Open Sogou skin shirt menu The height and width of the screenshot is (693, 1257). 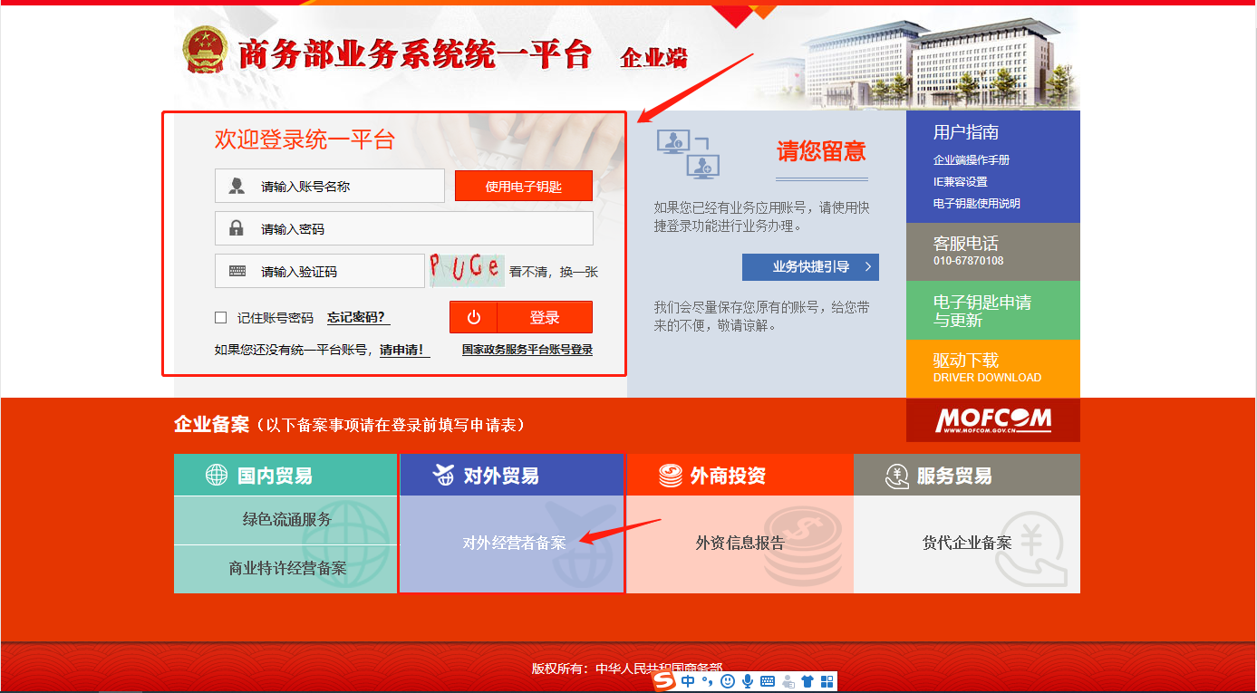click(807, 680)
